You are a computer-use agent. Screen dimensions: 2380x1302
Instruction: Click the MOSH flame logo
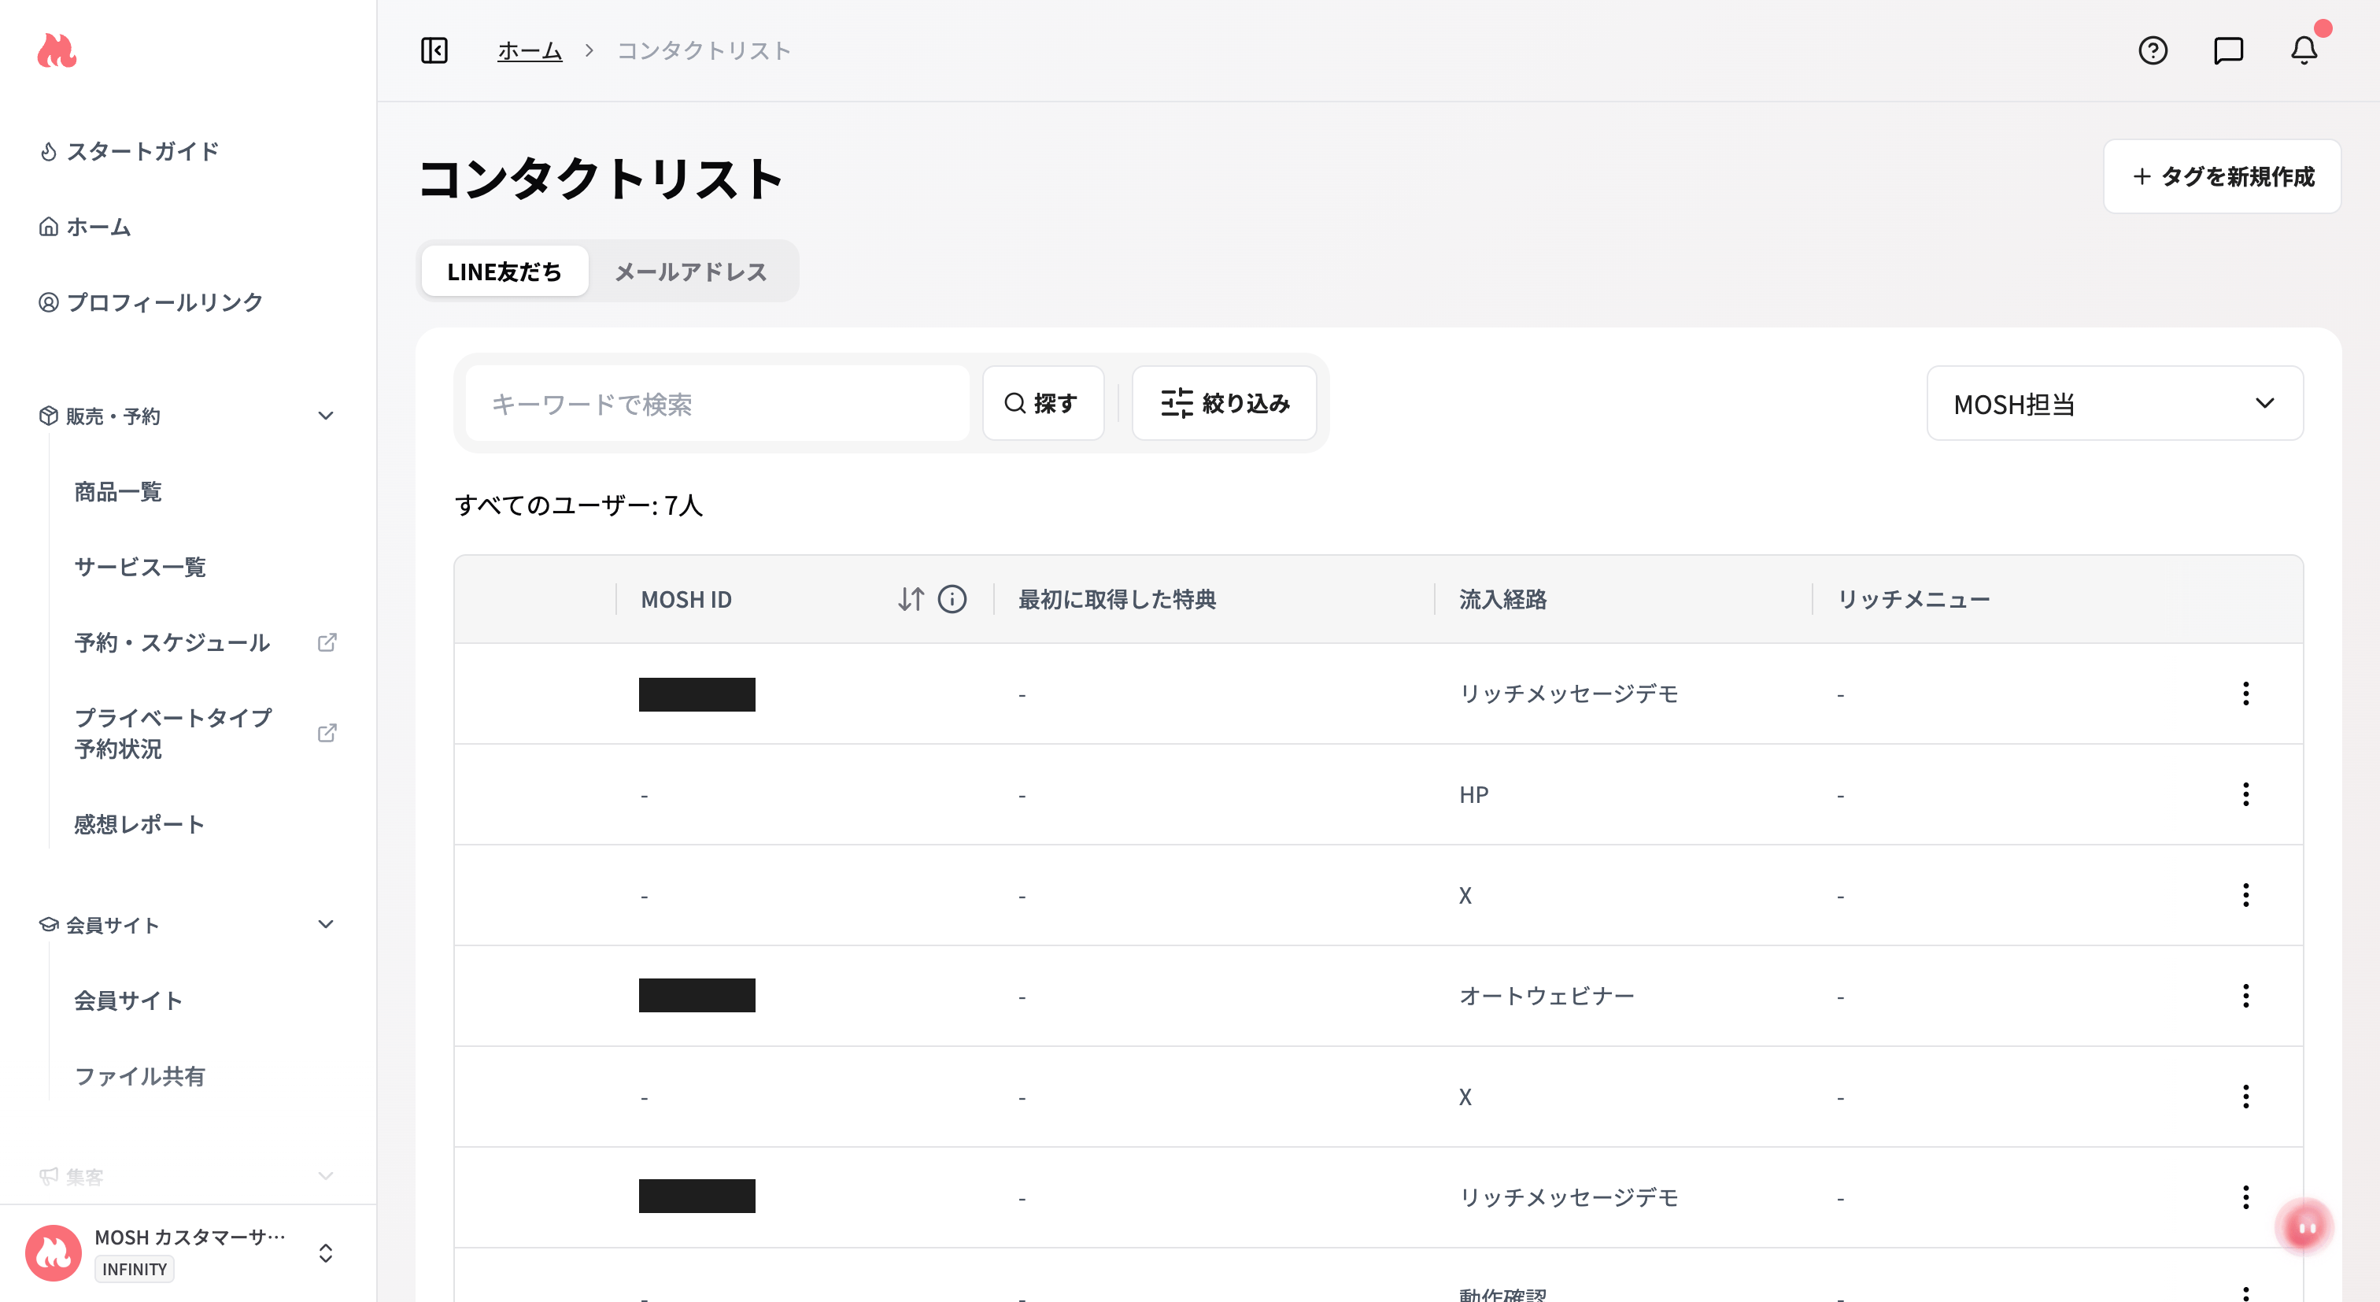pyautogui.click(x=57, y=51)
